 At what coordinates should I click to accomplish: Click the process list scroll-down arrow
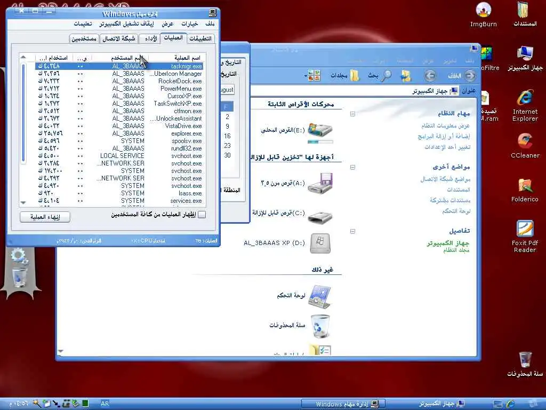[x=23, y=202]
